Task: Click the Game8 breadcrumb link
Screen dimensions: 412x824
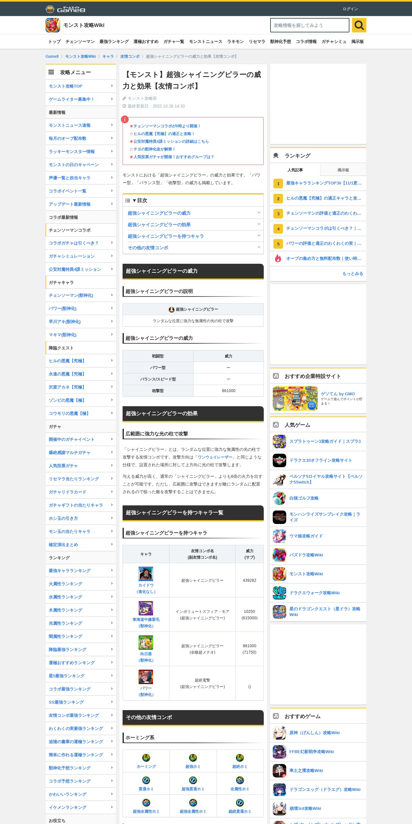Action: click(52, 56)
